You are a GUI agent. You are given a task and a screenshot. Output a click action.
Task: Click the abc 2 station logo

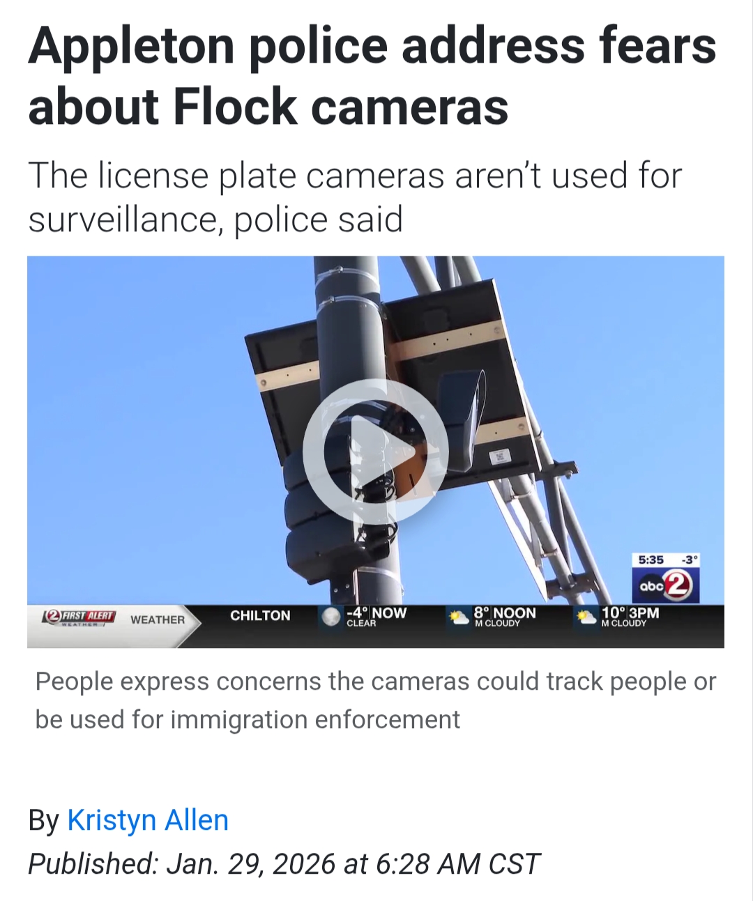[665, 585]
